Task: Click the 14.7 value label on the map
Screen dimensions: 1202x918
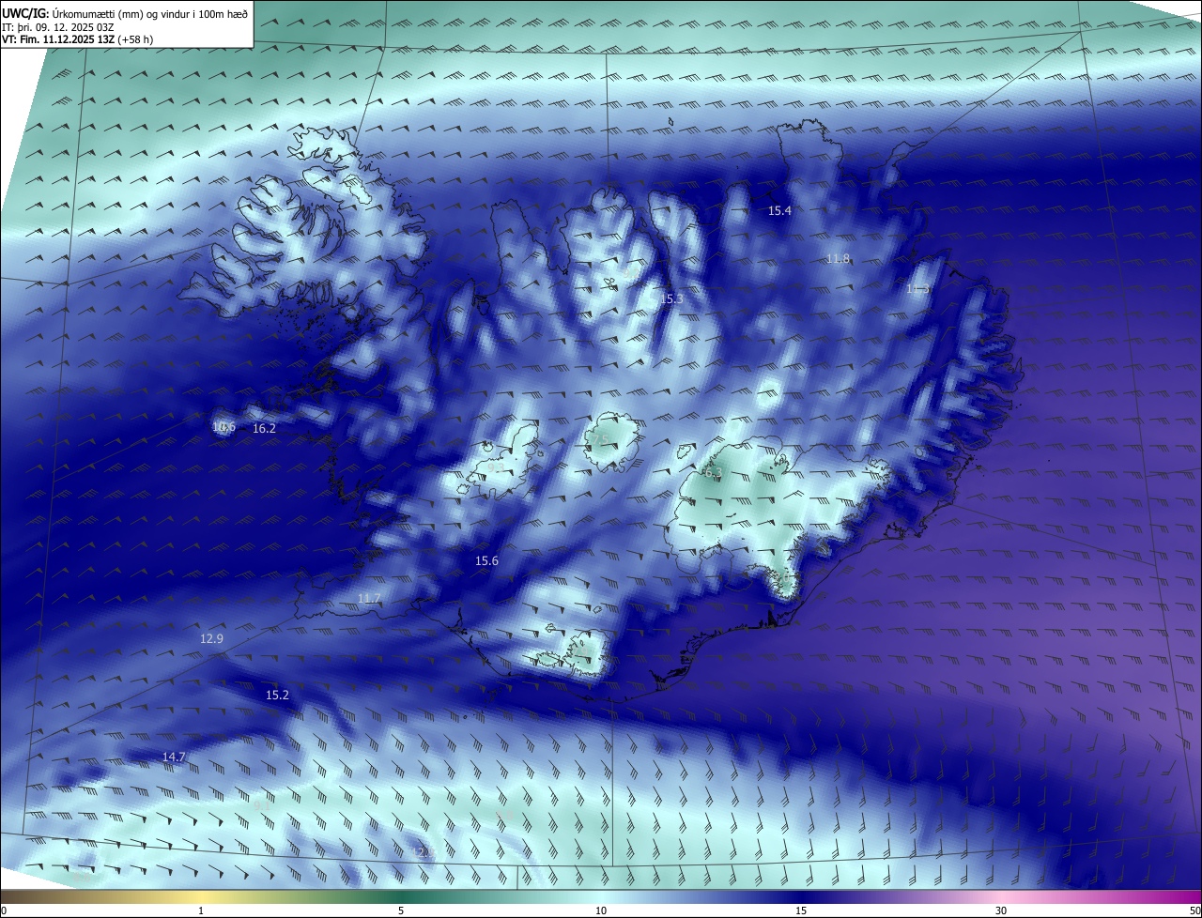Action: click(173, 757)
